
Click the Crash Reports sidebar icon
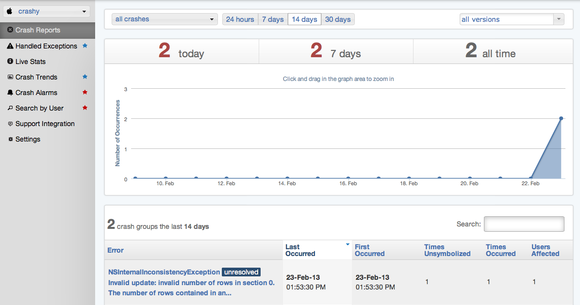tap(10, 30)
